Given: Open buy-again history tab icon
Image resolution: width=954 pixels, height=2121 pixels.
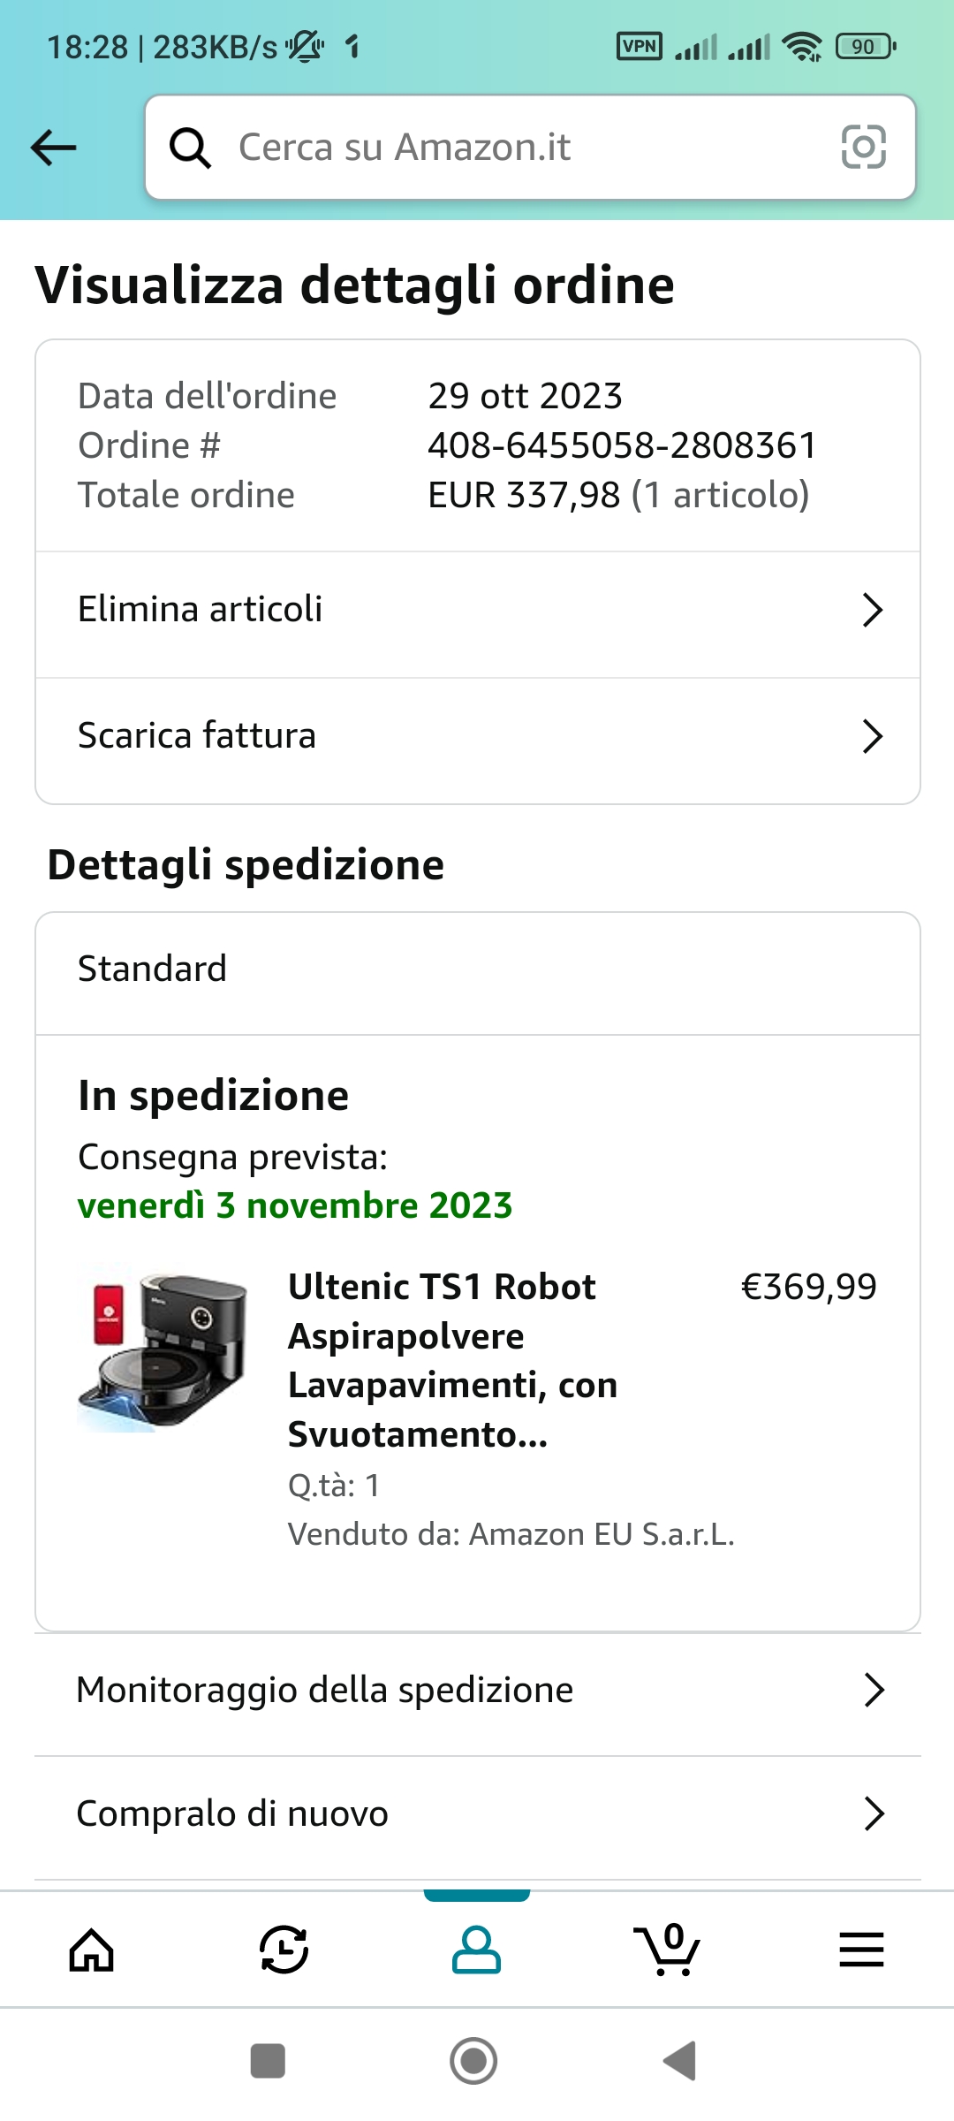Looking at the screenshot, I should 284,1949.
